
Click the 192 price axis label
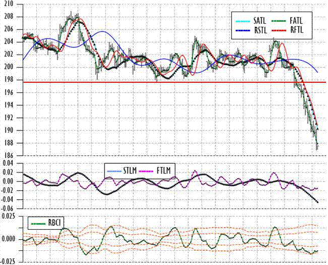(x=9, y=118)
